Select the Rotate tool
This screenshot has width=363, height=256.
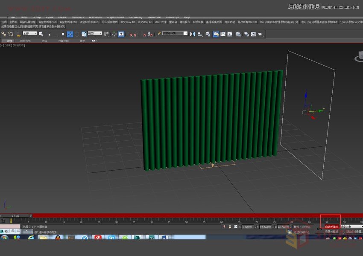[x=77, y=34]
